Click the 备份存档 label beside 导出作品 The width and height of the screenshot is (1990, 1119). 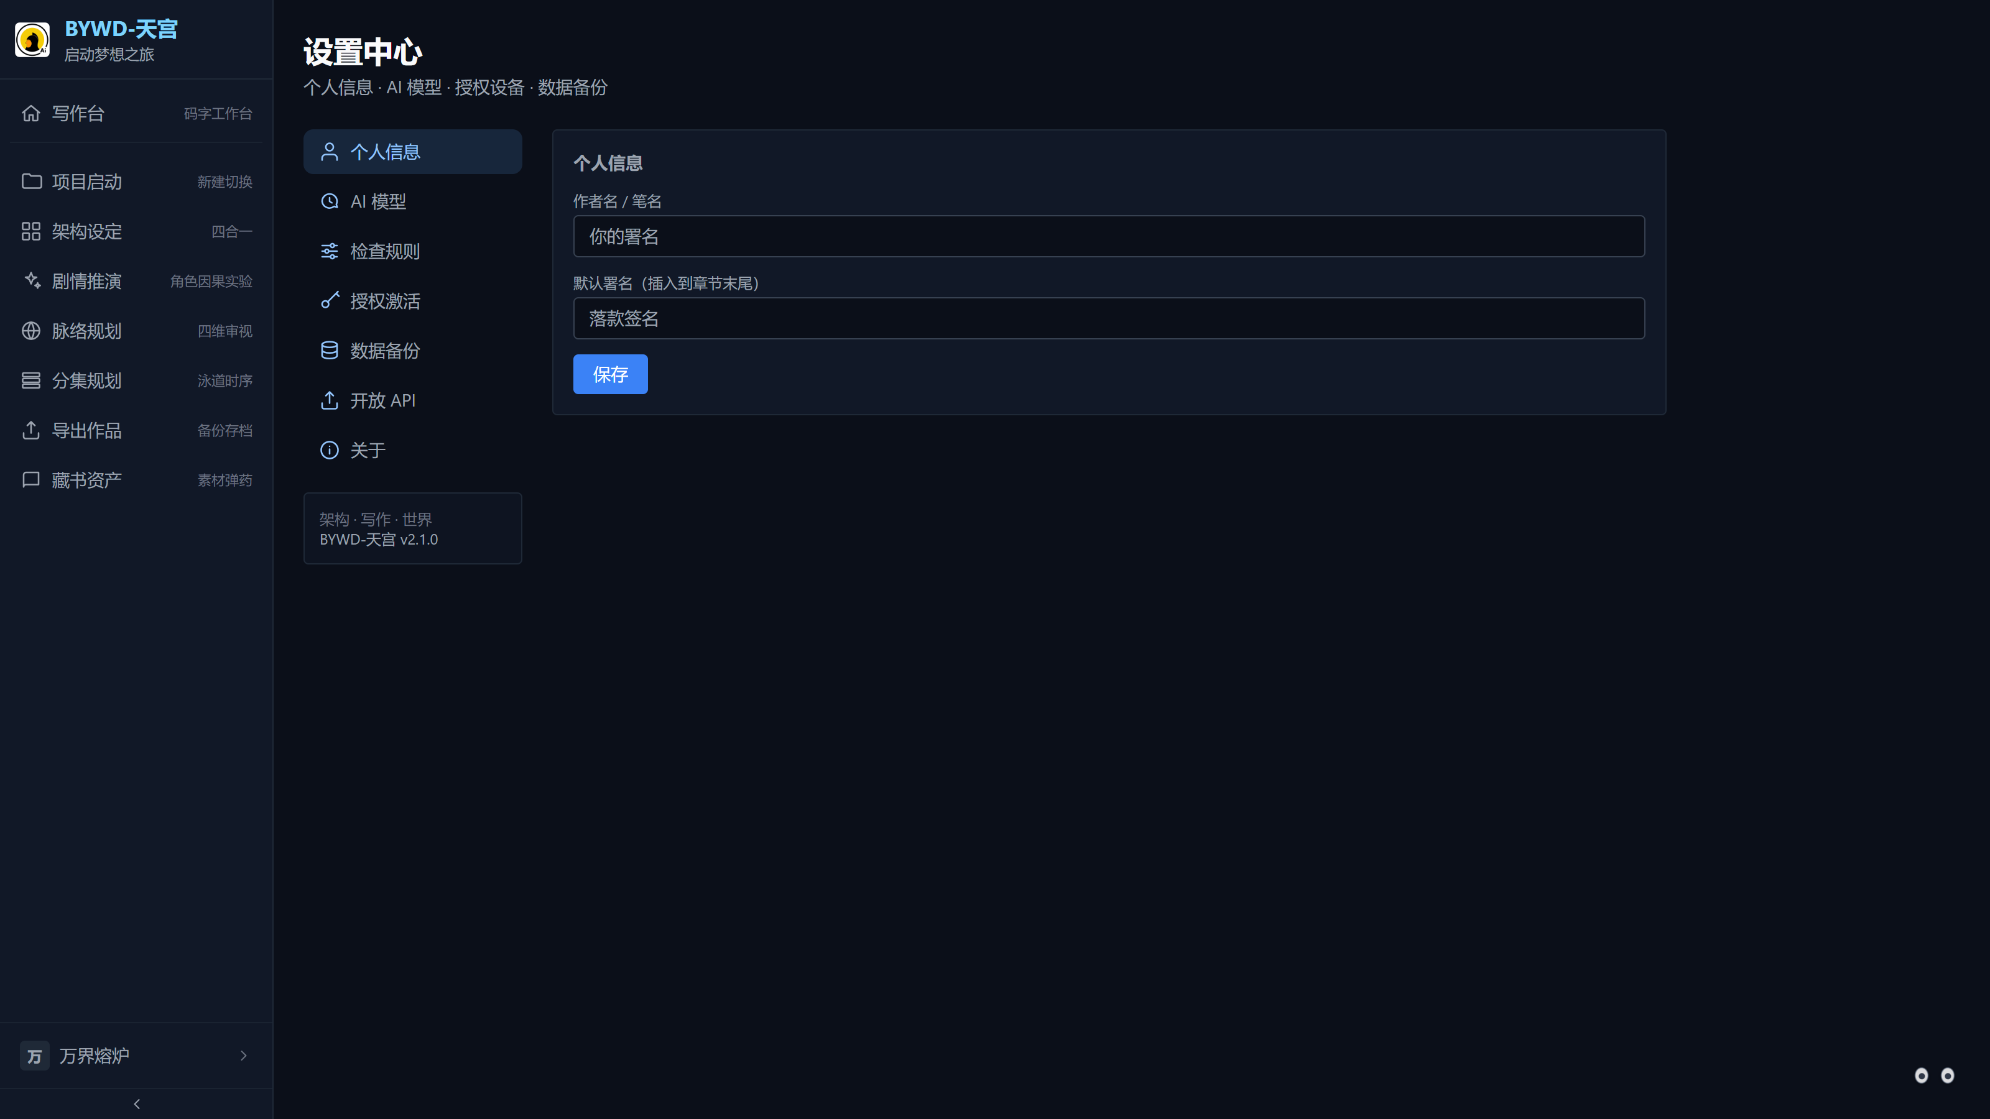[x=224, y=430]
